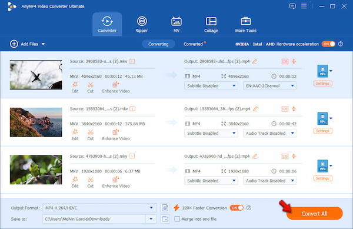Toggle 120× Faster Conversion switch

pos(237,208)
